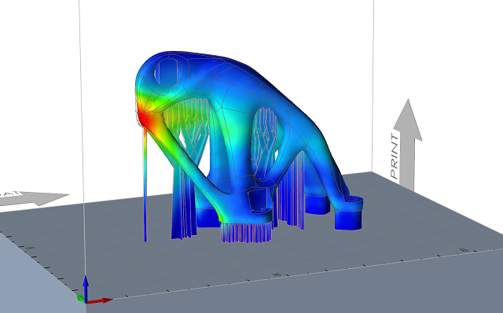Select the large circular hole in the part
Screen dimensions: 503x313
click(x=168, y=72)
